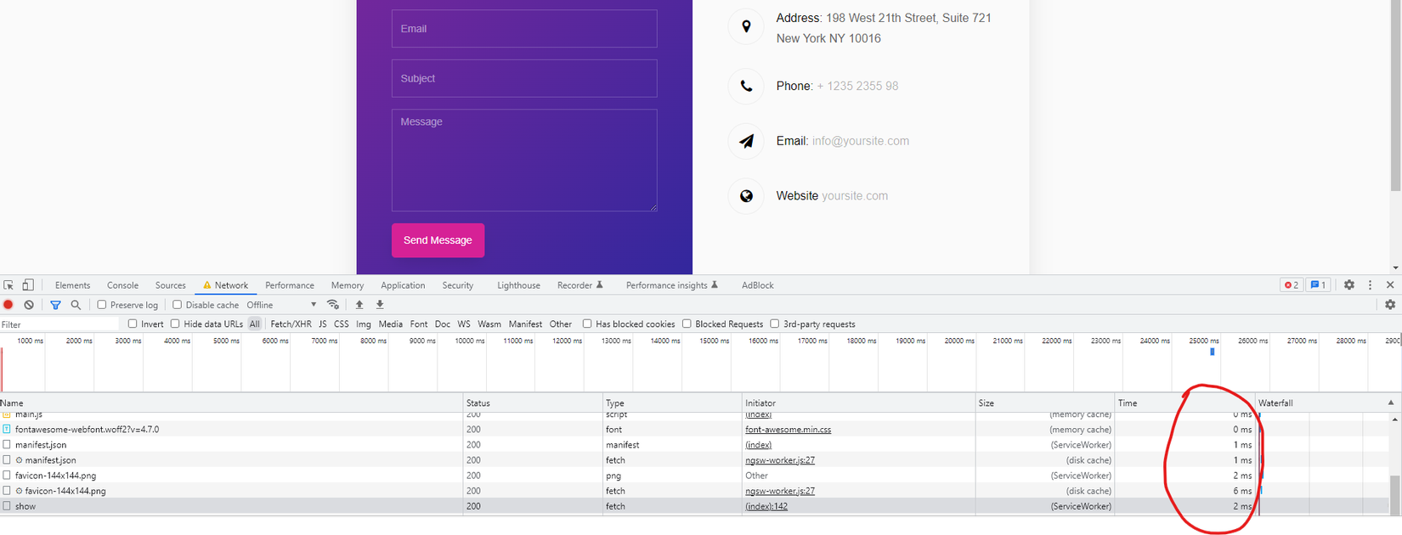Open font-awesome.min.css initiator link
The height and width of the screenshot is (535, 1402).
coord(788,430)
